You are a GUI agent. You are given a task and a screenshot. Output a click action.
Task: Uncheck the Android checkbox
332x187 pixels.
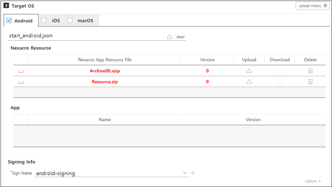(x=9, y=20)
